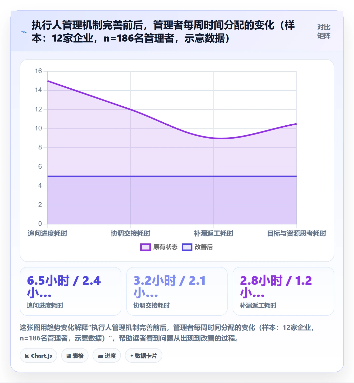Image resolution: width=354 pixels, height=383 pixels.
Task: Click the 追问进度耗时 x-axis label
Action: 48,233
